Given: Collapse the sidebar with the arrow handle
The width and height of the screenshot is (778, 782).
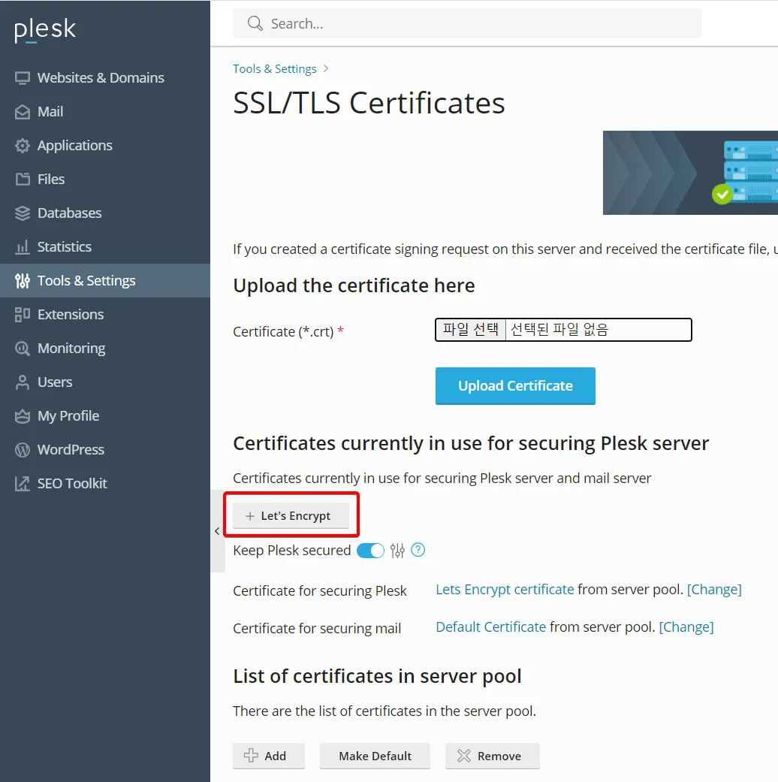Looking at the screenshot, I should (x=218, y=531).
